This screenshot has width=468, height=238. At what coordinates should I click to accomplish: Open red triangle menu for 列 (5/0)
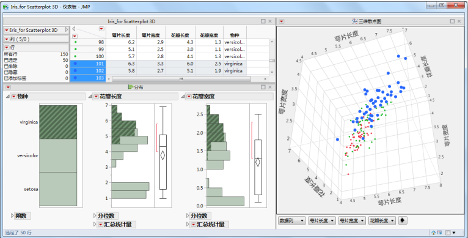pyautogui.click(x=7, y=39)
